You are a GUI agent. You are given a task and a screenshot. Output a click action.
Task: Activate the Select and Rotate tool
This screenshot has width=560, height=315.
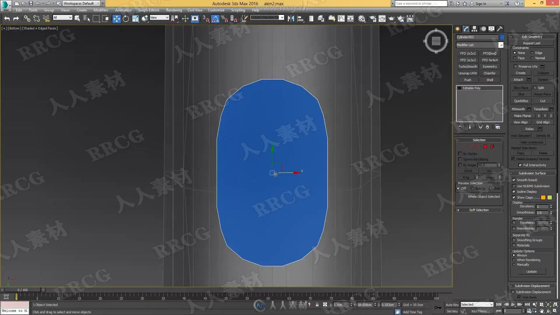(126, 19)
